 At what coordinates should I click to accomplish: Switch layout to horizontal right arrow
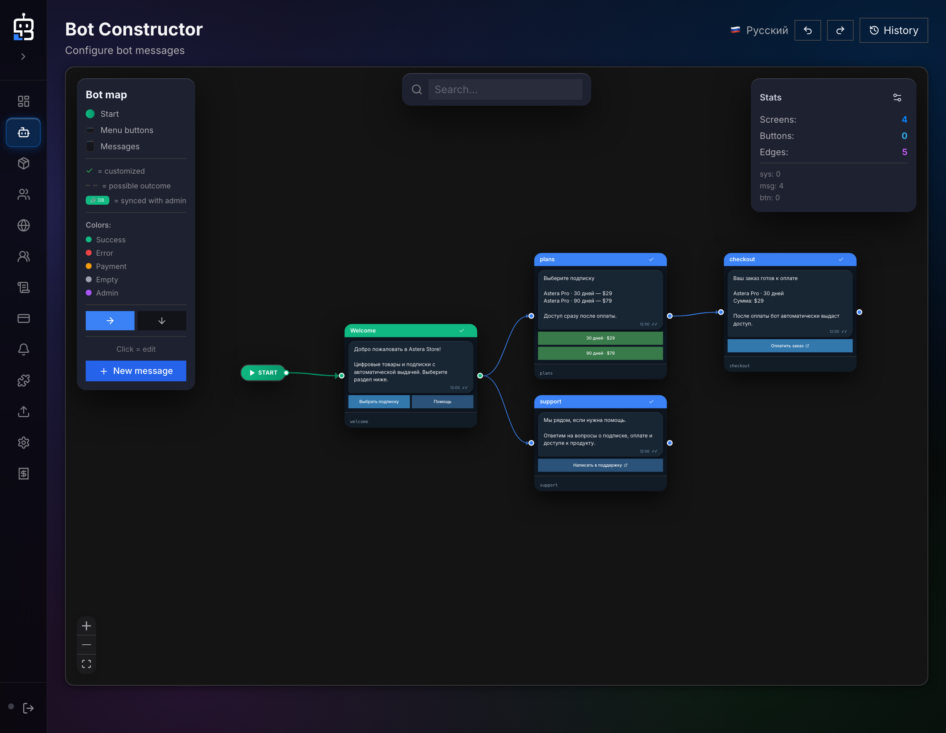pos(110,321)
